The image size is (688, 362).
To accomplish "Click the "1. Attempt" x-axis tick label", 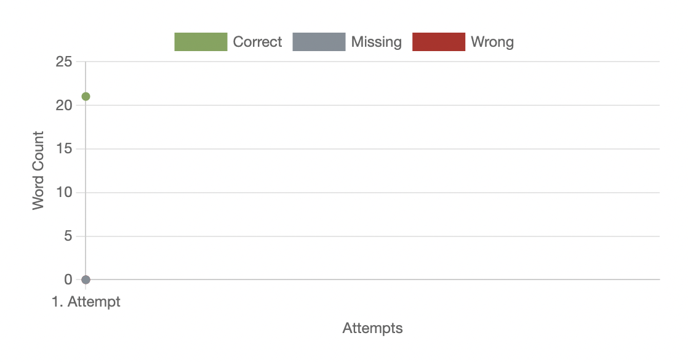I will (x=86, y=302).
